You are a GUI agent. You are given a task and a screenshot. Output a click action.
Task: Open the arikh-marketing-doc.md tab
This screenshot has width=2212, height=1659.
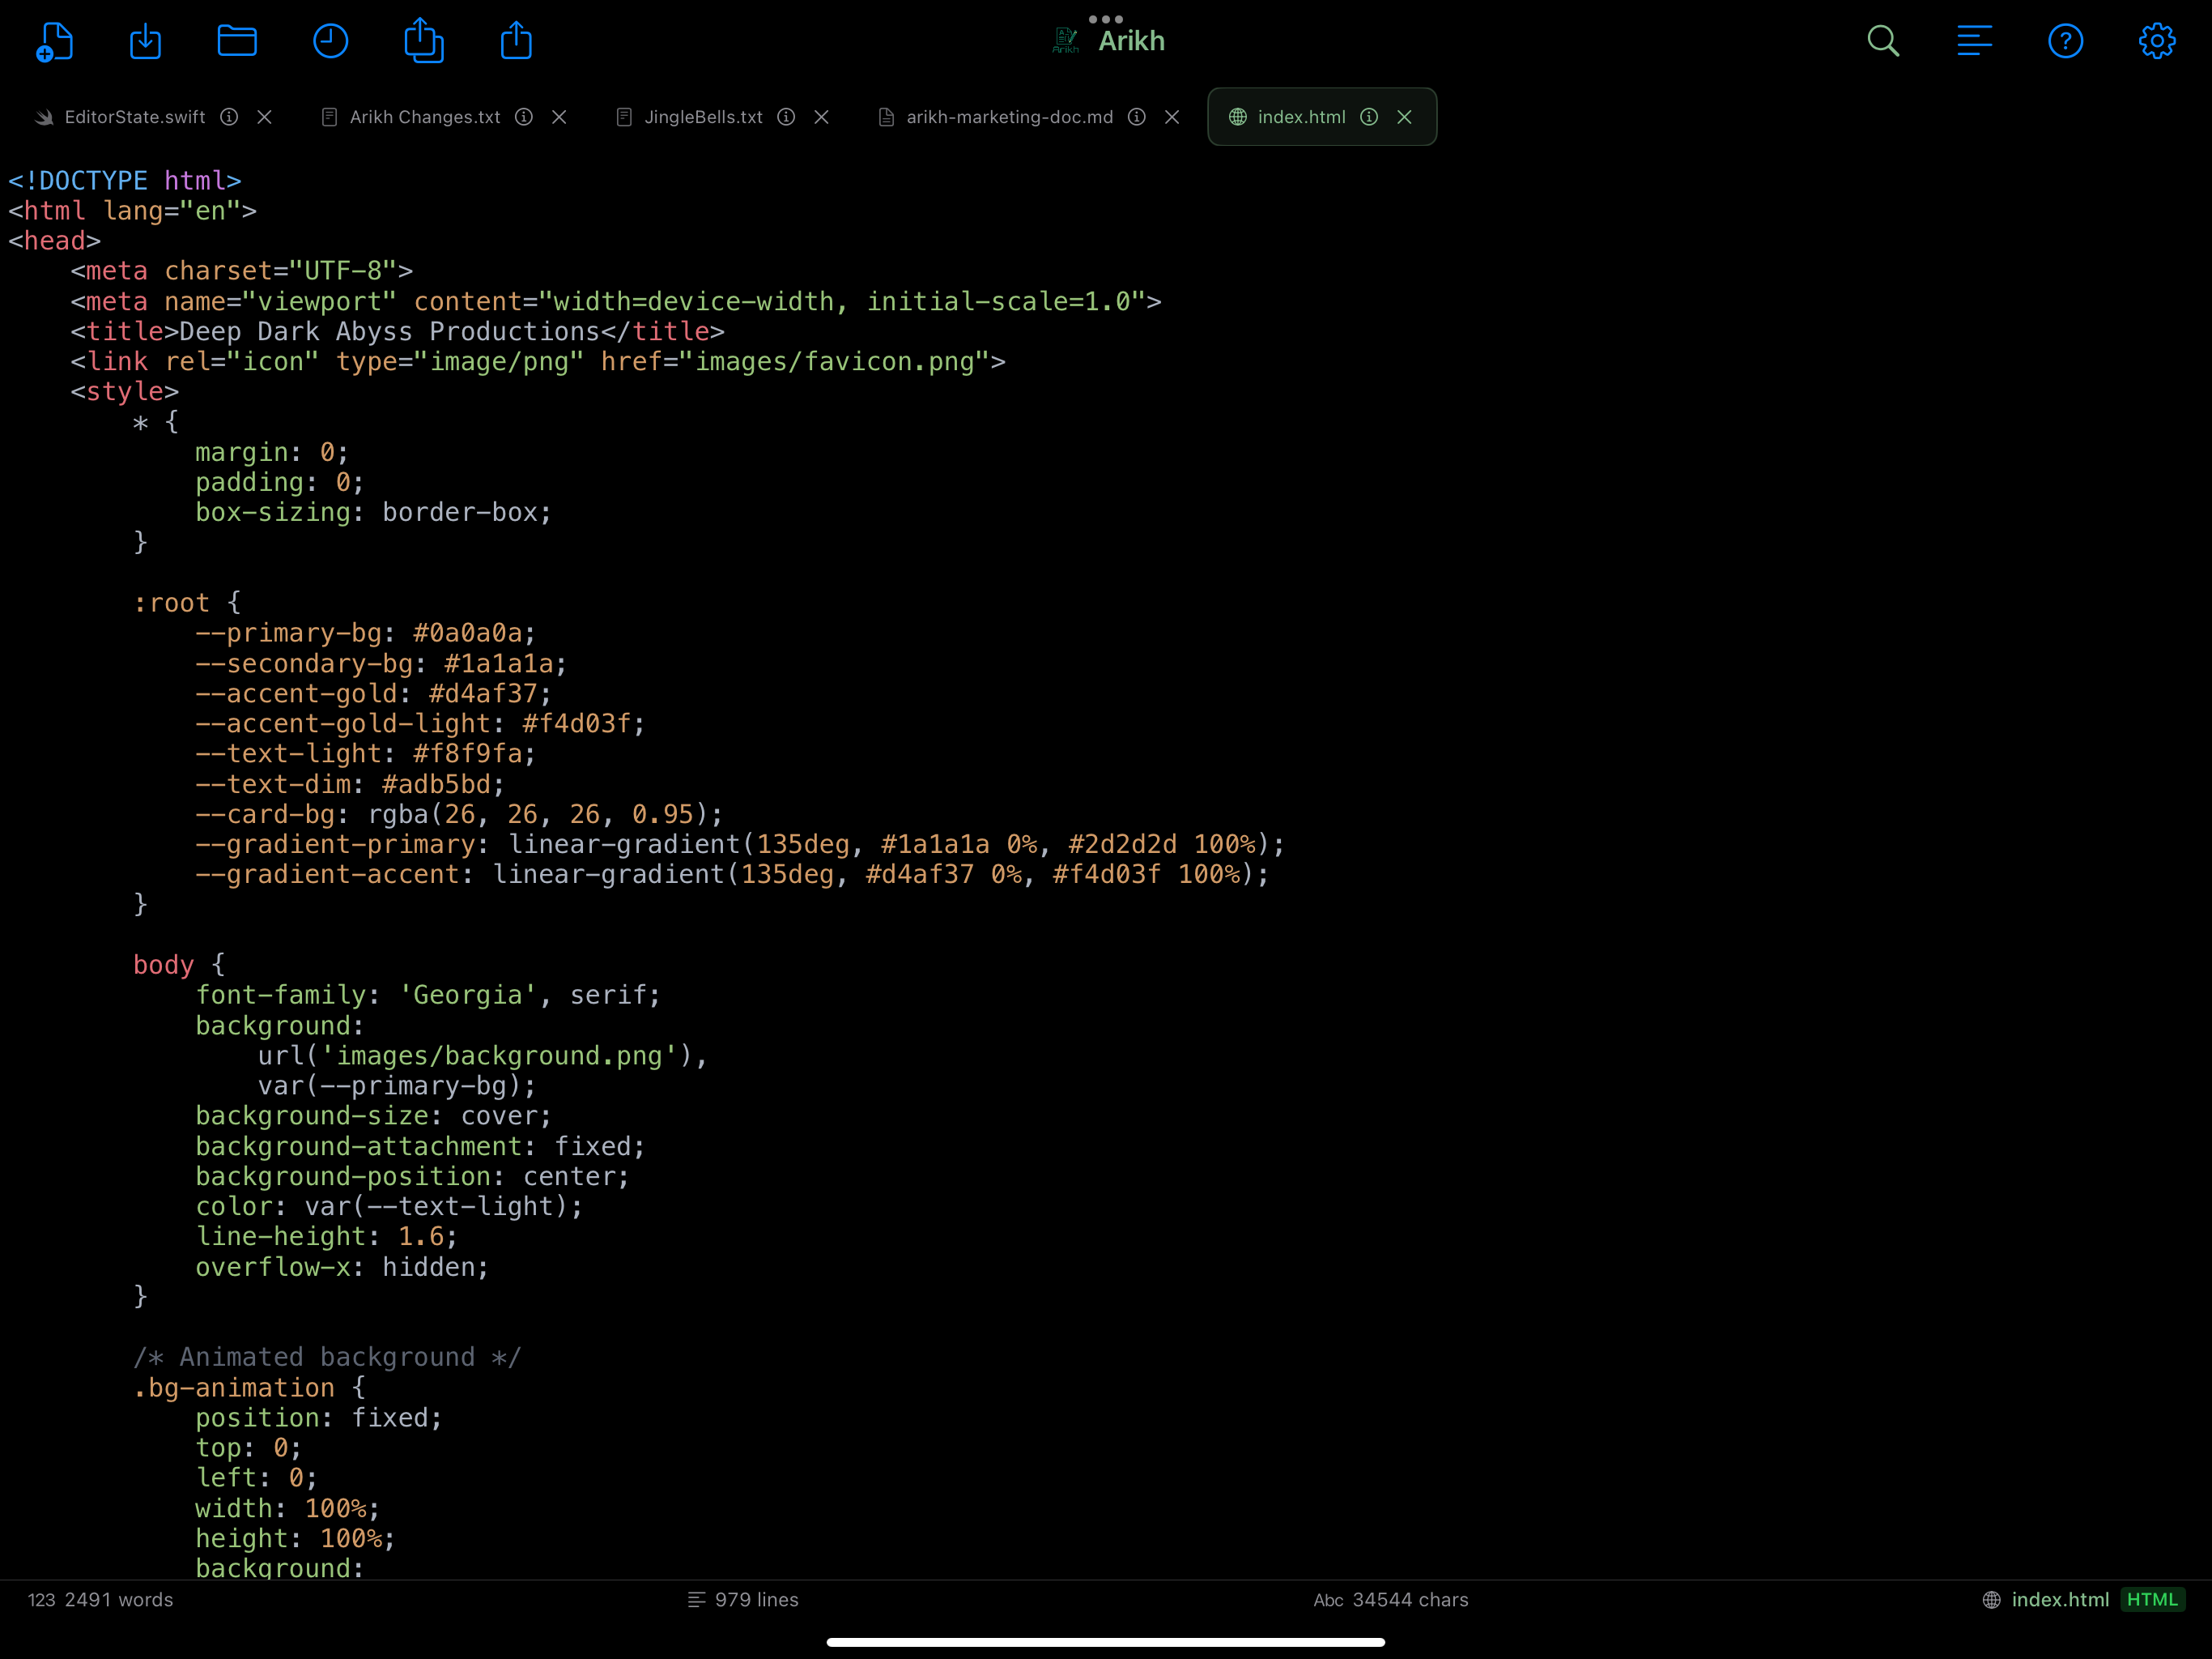click(x=1008, y=117)
